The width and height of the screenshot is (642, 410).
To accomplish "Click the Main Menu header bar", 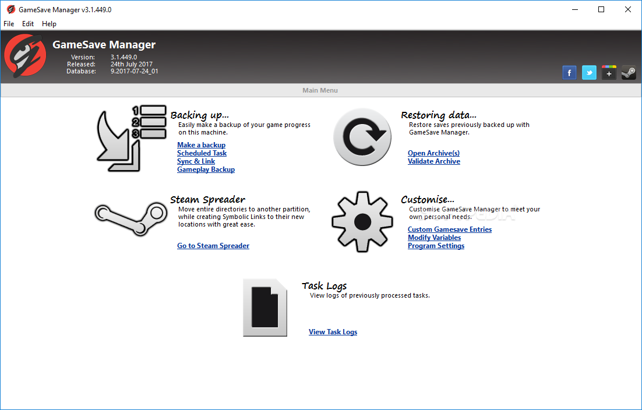I will click(x=320, y=90).
